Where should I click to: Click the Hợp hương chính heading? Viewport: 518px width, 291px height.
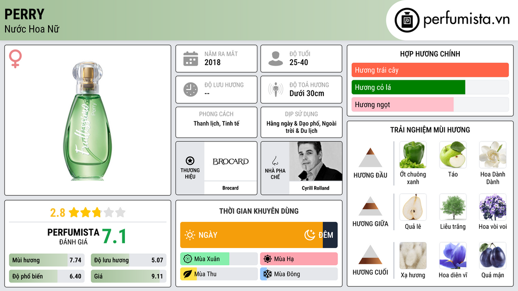click(430, 54)
